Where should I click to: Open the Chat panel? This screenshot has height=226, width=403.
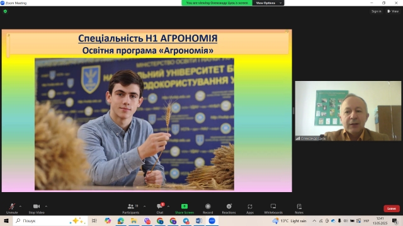point(160,208)
